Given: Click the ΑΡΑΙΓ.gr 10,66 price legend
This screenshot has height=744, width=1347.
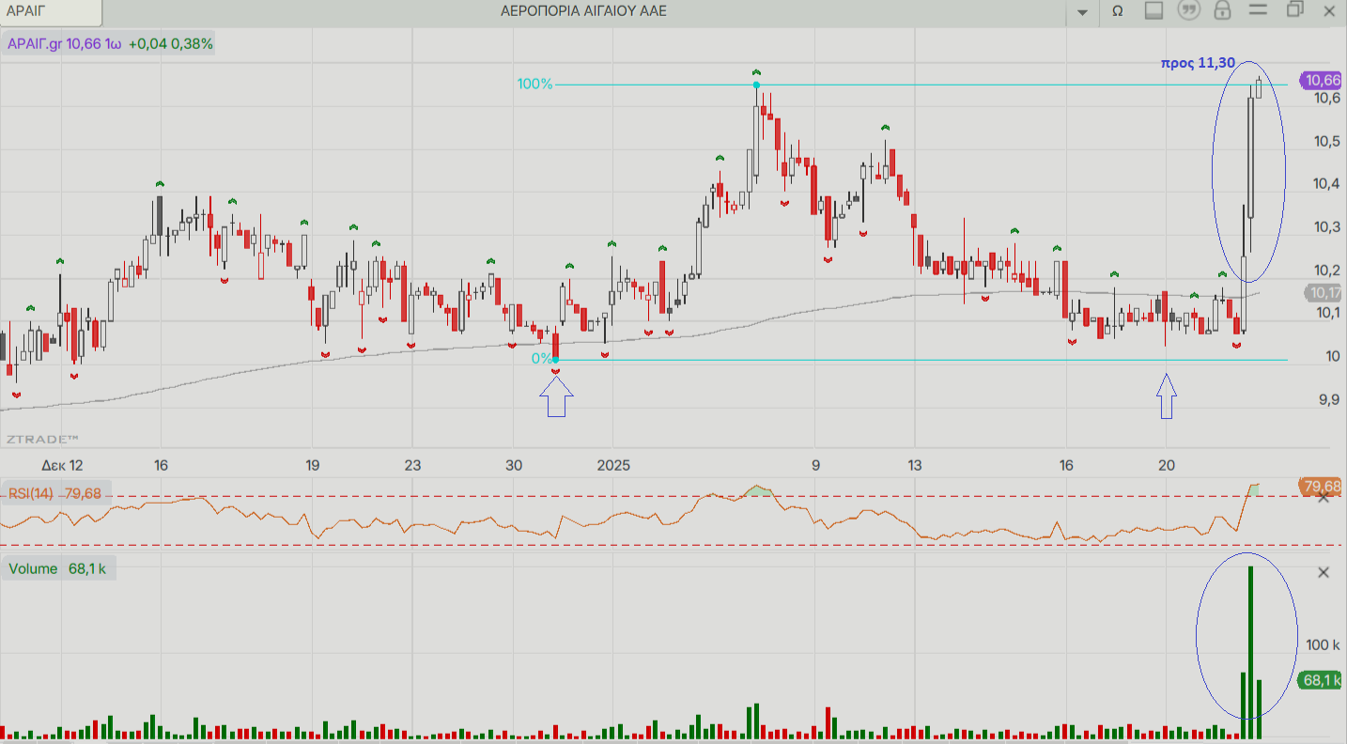Looking at the screenshot, I should click(x=109, y=43).
